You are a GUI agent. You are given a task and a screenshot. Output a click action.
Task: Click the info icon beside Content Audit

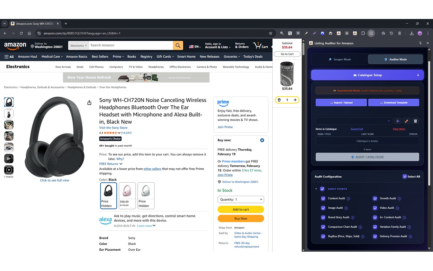tap(348, 199)
